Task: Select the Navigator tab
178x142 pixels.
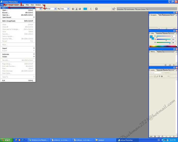Action: pos(154,15)
